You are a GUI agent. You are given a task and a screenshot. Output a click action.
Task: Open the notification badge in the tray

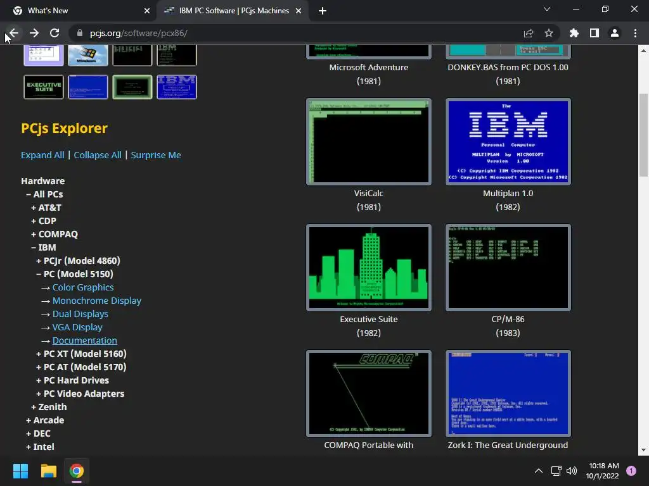coord(631,471)
